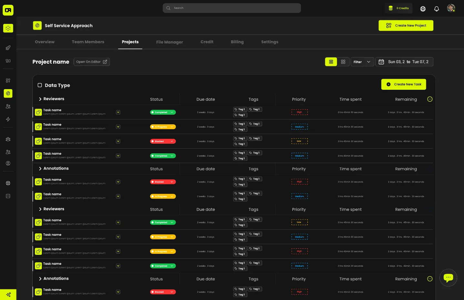
Task: Click task icon of Completed High-priority task
Action: (38, 112)
